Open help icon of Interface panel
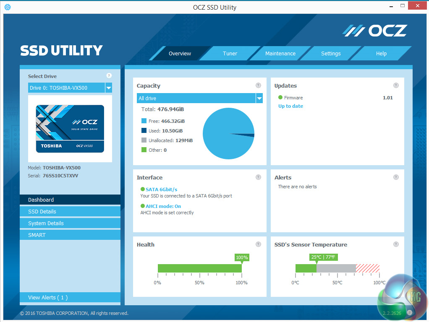 tap(258, 177)
